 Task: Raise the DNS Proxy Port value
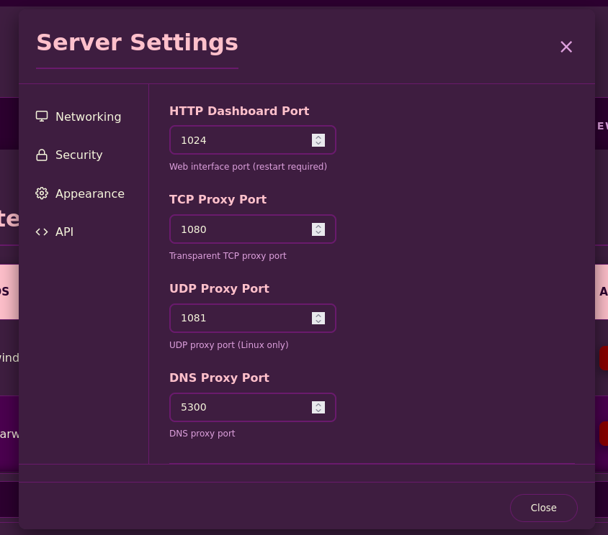318,403
